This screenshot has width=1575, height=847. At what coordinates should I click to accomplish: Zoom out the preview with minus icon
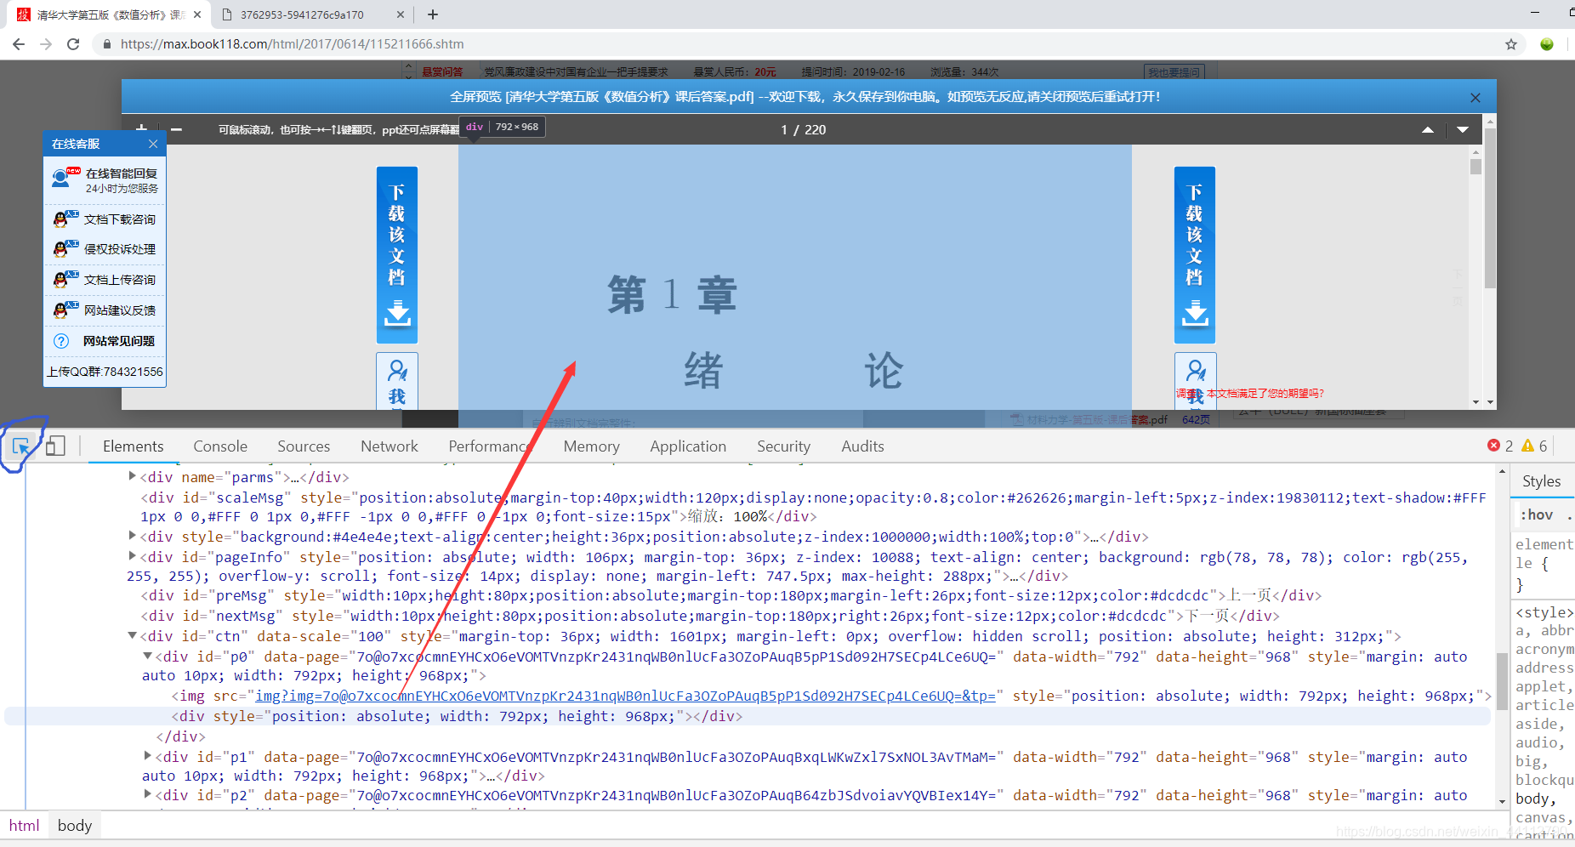[x=176, y=129]
